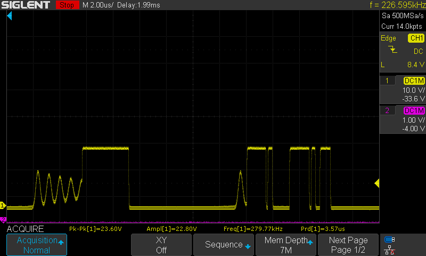Click the channel 2 1.00 V/ scale
Image resolution: width=426 pixels, height=256 pixels.
(x=413, y=120)
